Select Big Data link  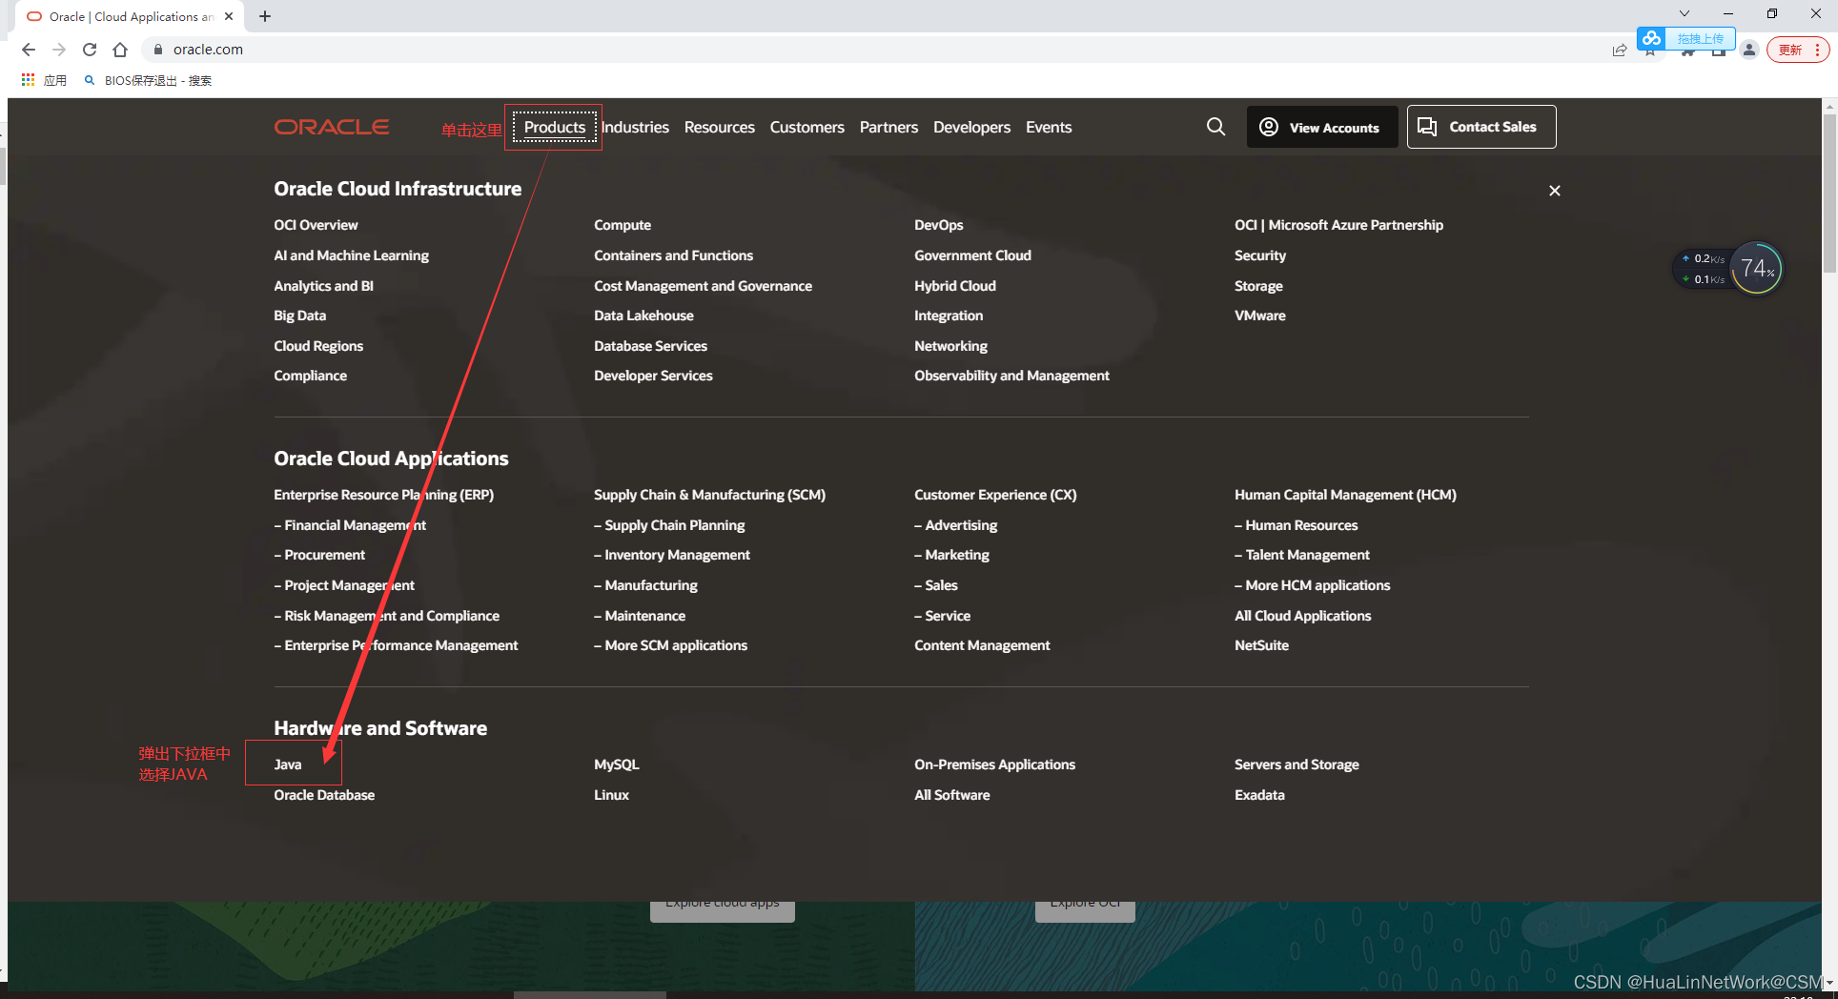[299, 316]
